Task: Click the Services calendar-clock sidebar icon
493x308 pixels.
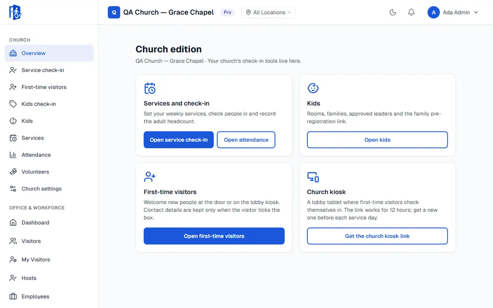Action: [13, 138]
